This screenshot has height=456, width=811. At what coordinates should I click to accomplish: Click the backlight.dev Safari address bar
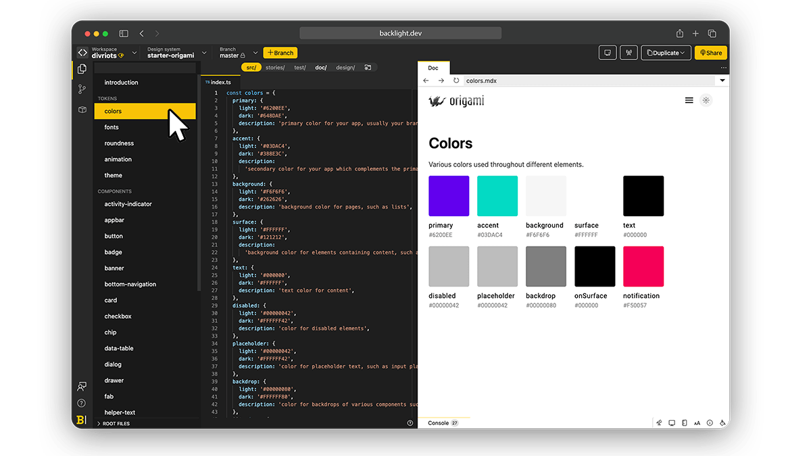pos(401,33)
